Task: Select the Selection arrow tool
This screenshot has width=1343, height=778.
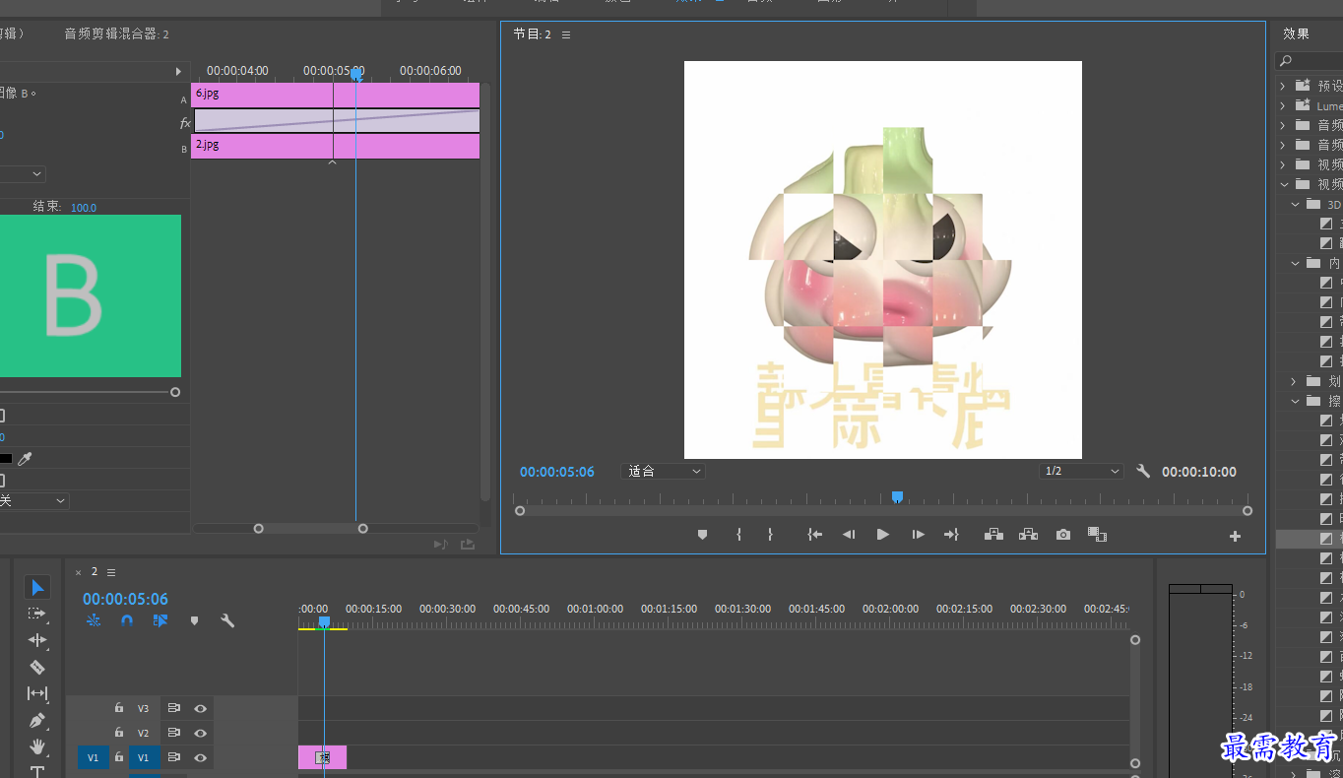Action: (x=37, y=588)
